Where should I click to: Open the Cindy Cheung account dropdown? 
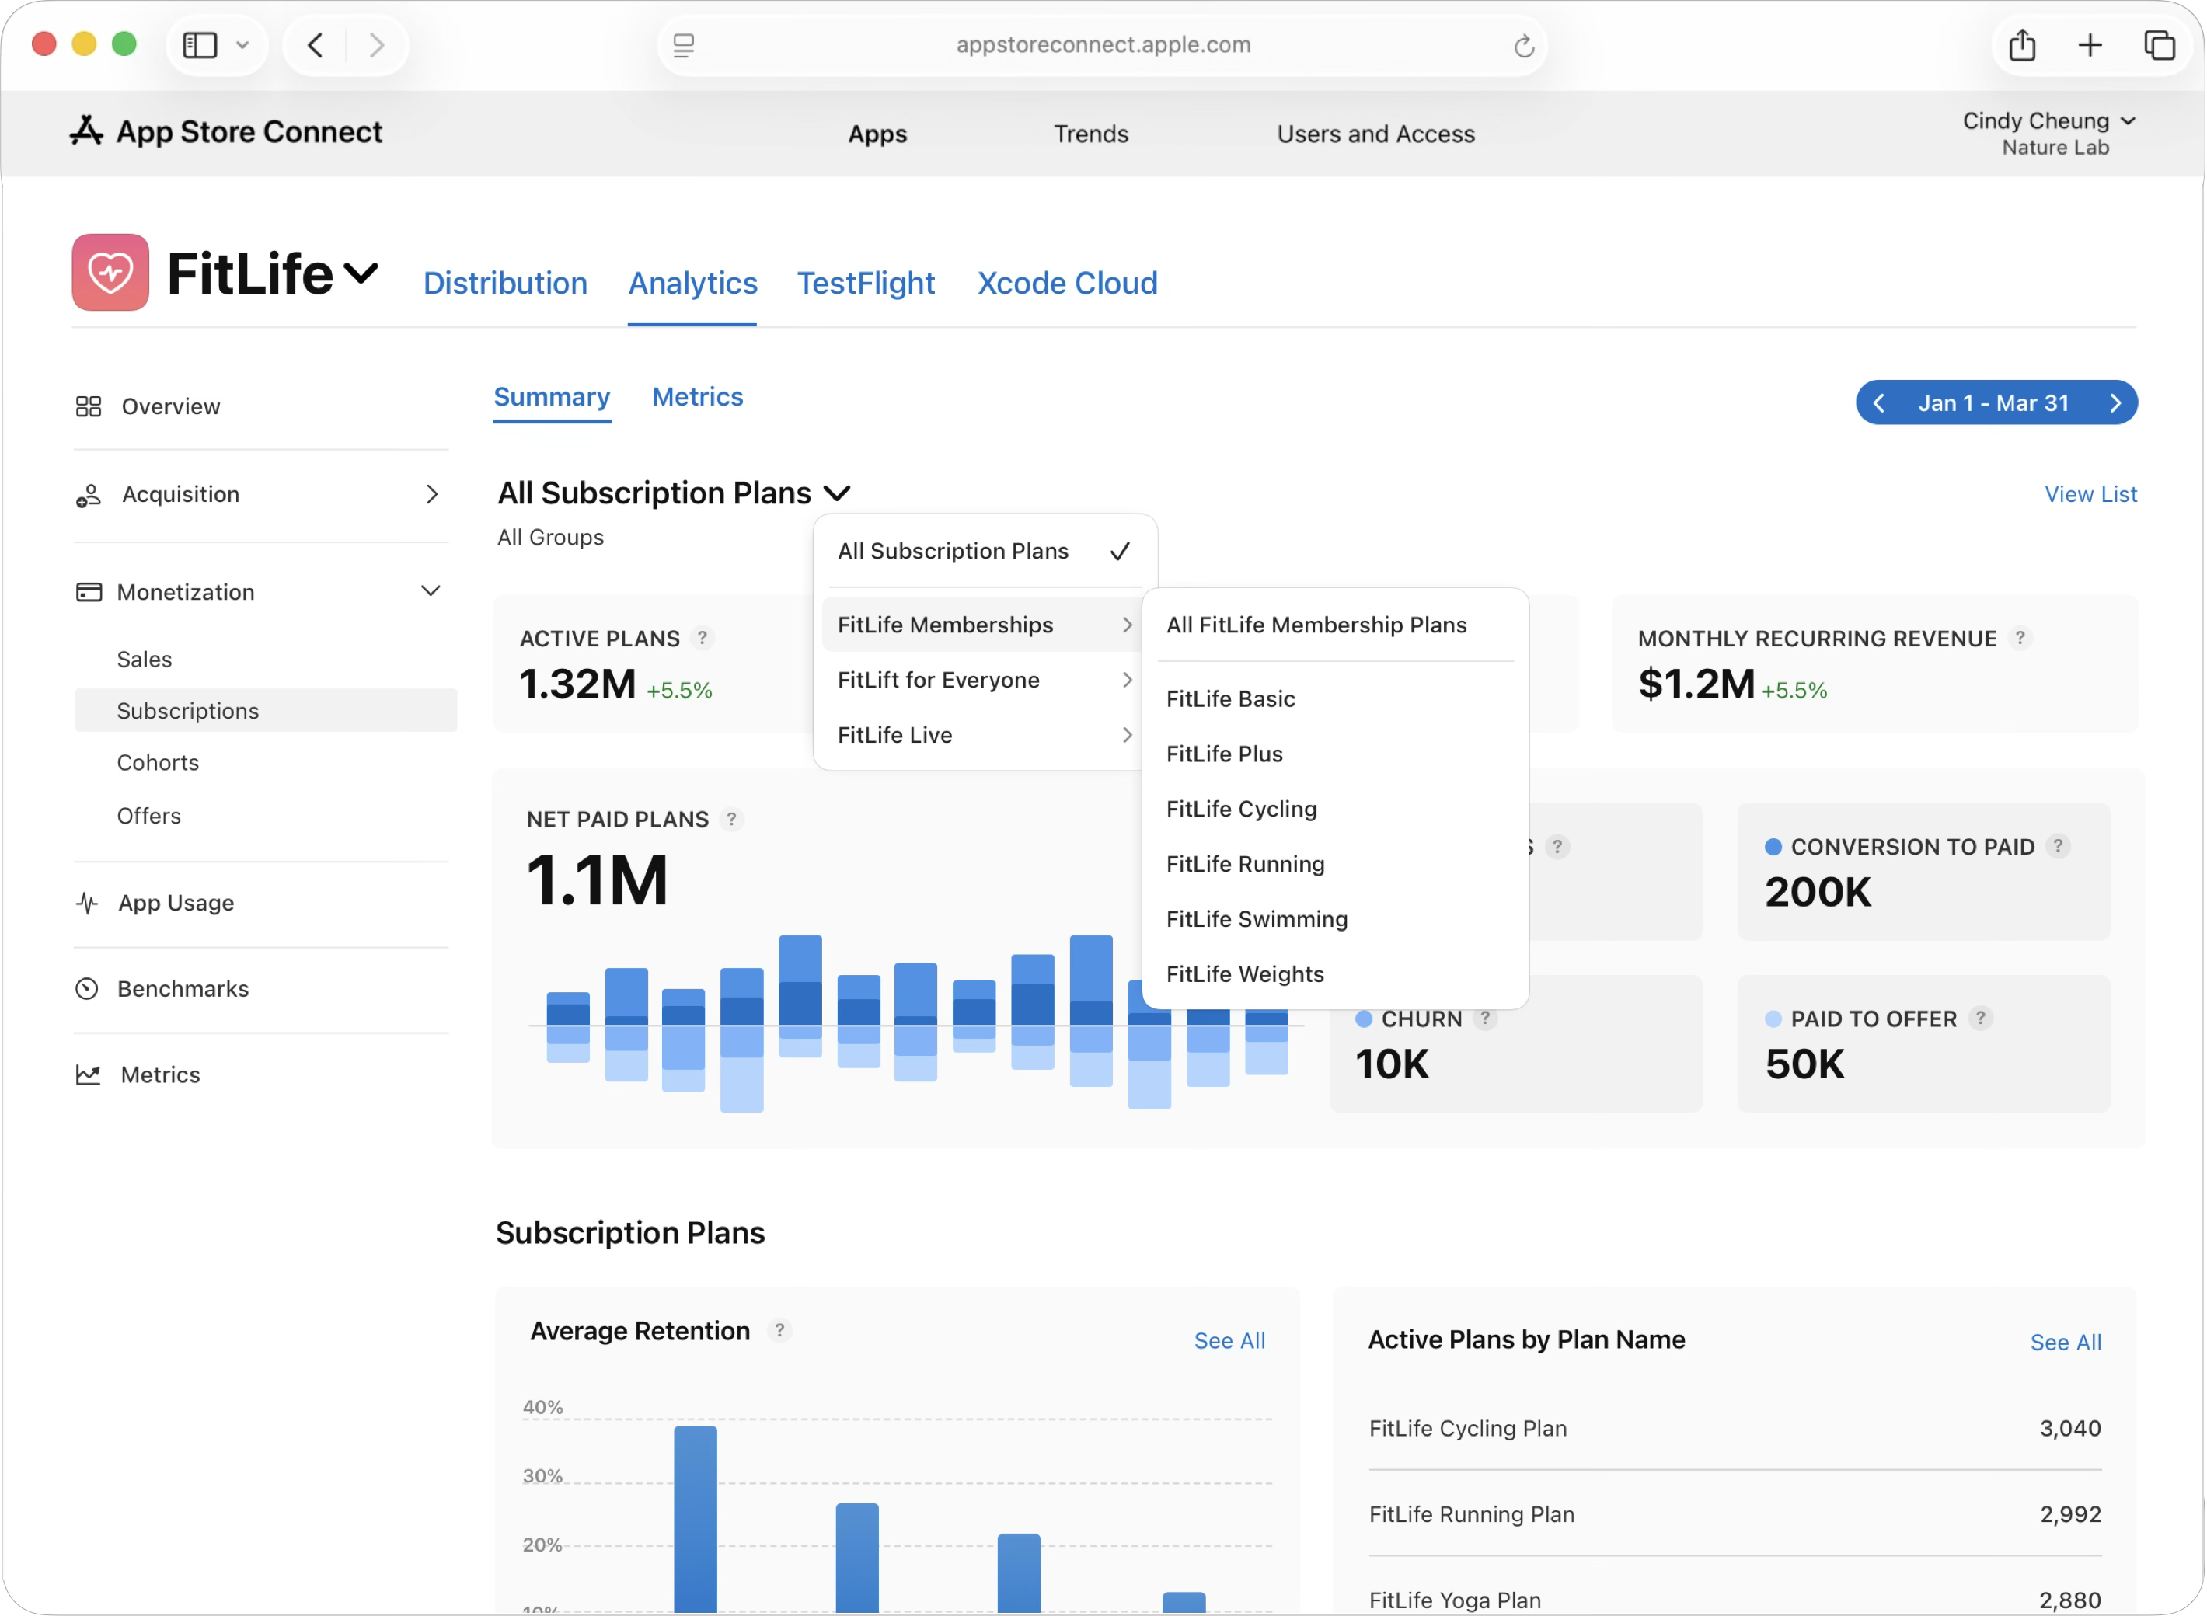pos(2048,121)
